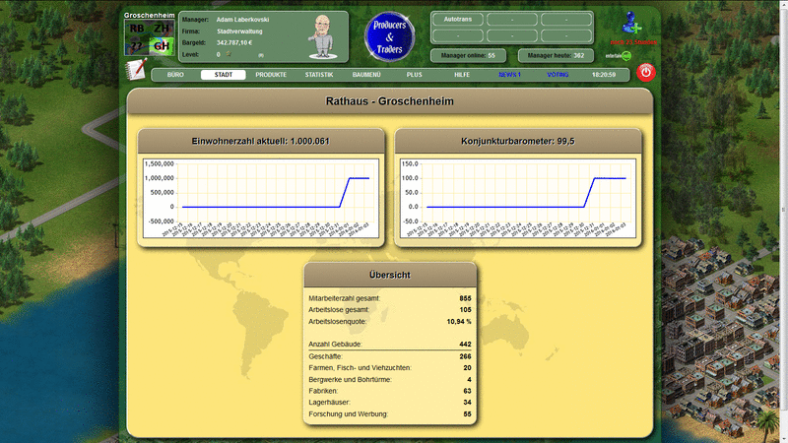Click the small green logo beside Manager heute
This screenshot has width=788, height=443.
(619, 56)
